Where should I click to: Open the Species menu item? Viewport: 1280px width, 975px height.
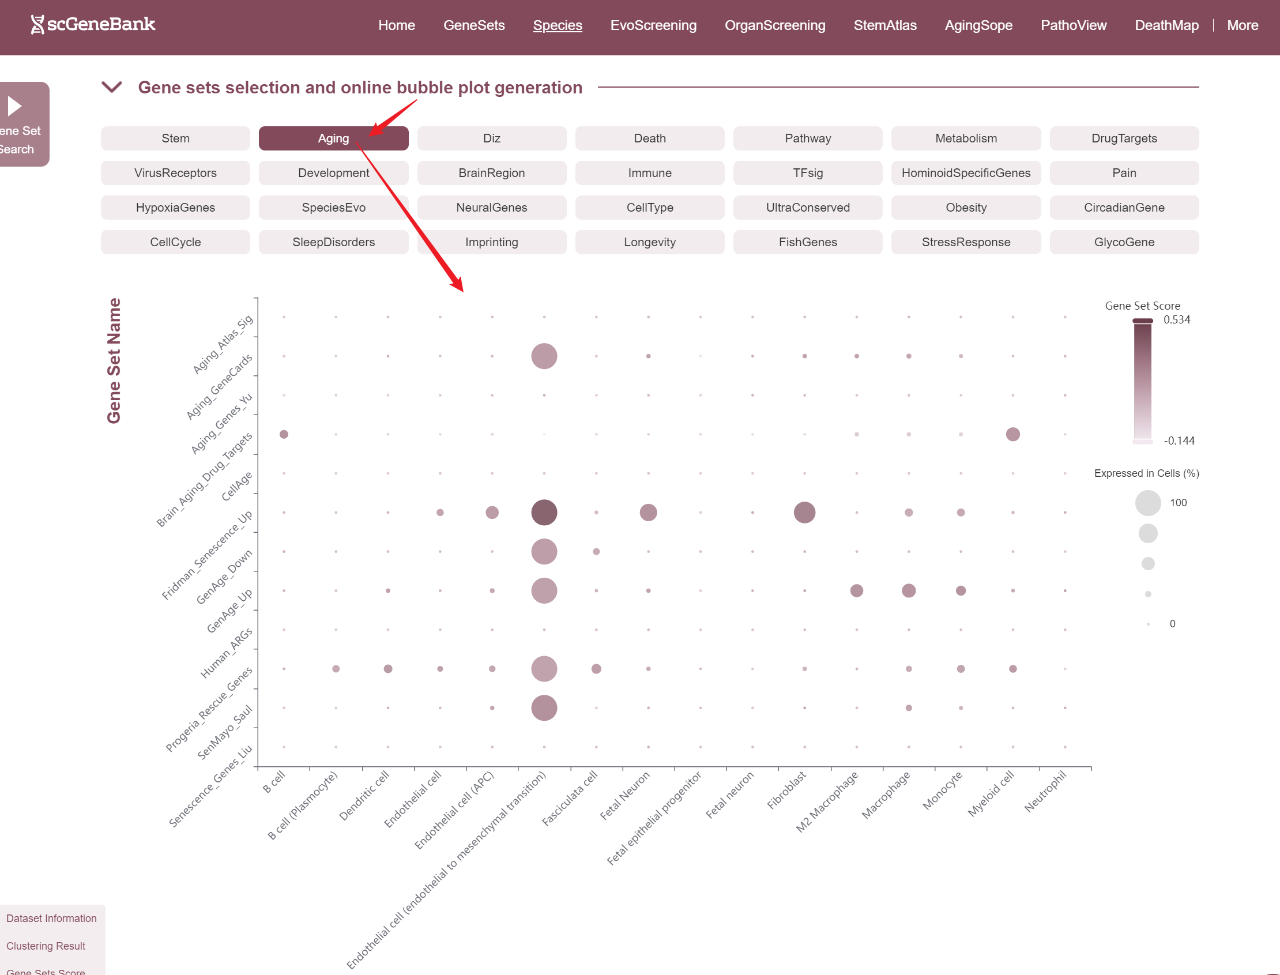557,25
